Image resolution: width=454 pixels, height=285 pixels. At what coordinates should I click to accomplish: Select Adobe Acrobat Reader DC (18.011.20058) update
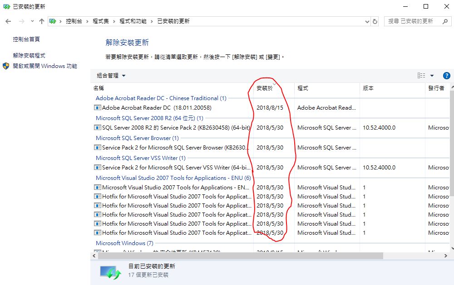coord(157,108)
